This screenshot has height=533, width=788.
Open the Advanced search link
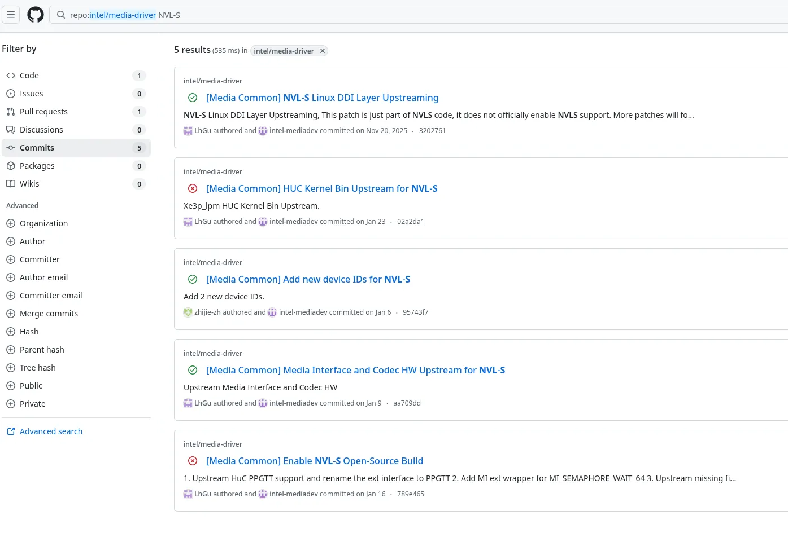(51, 431)
